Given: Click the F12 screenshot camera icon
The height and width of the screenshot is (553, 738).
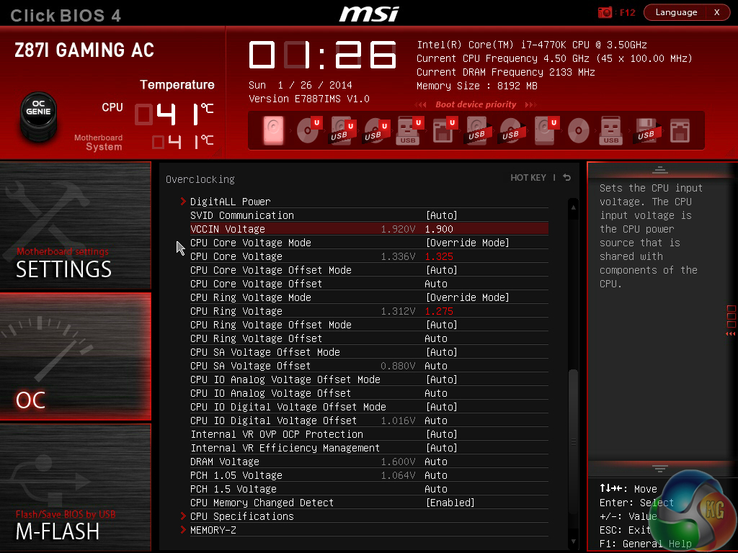Looking at the screenshot, I should [605, 13].
